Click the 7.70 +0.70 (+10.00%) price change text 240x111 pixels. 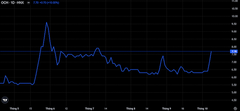pyautogui.click(x=46, y=3)
